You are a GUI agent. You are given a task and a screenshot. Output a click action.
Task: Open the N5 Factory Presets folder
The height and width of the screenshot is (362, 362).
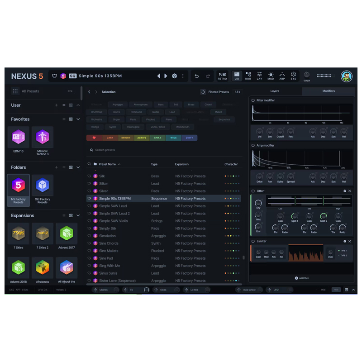pos(19,190)
